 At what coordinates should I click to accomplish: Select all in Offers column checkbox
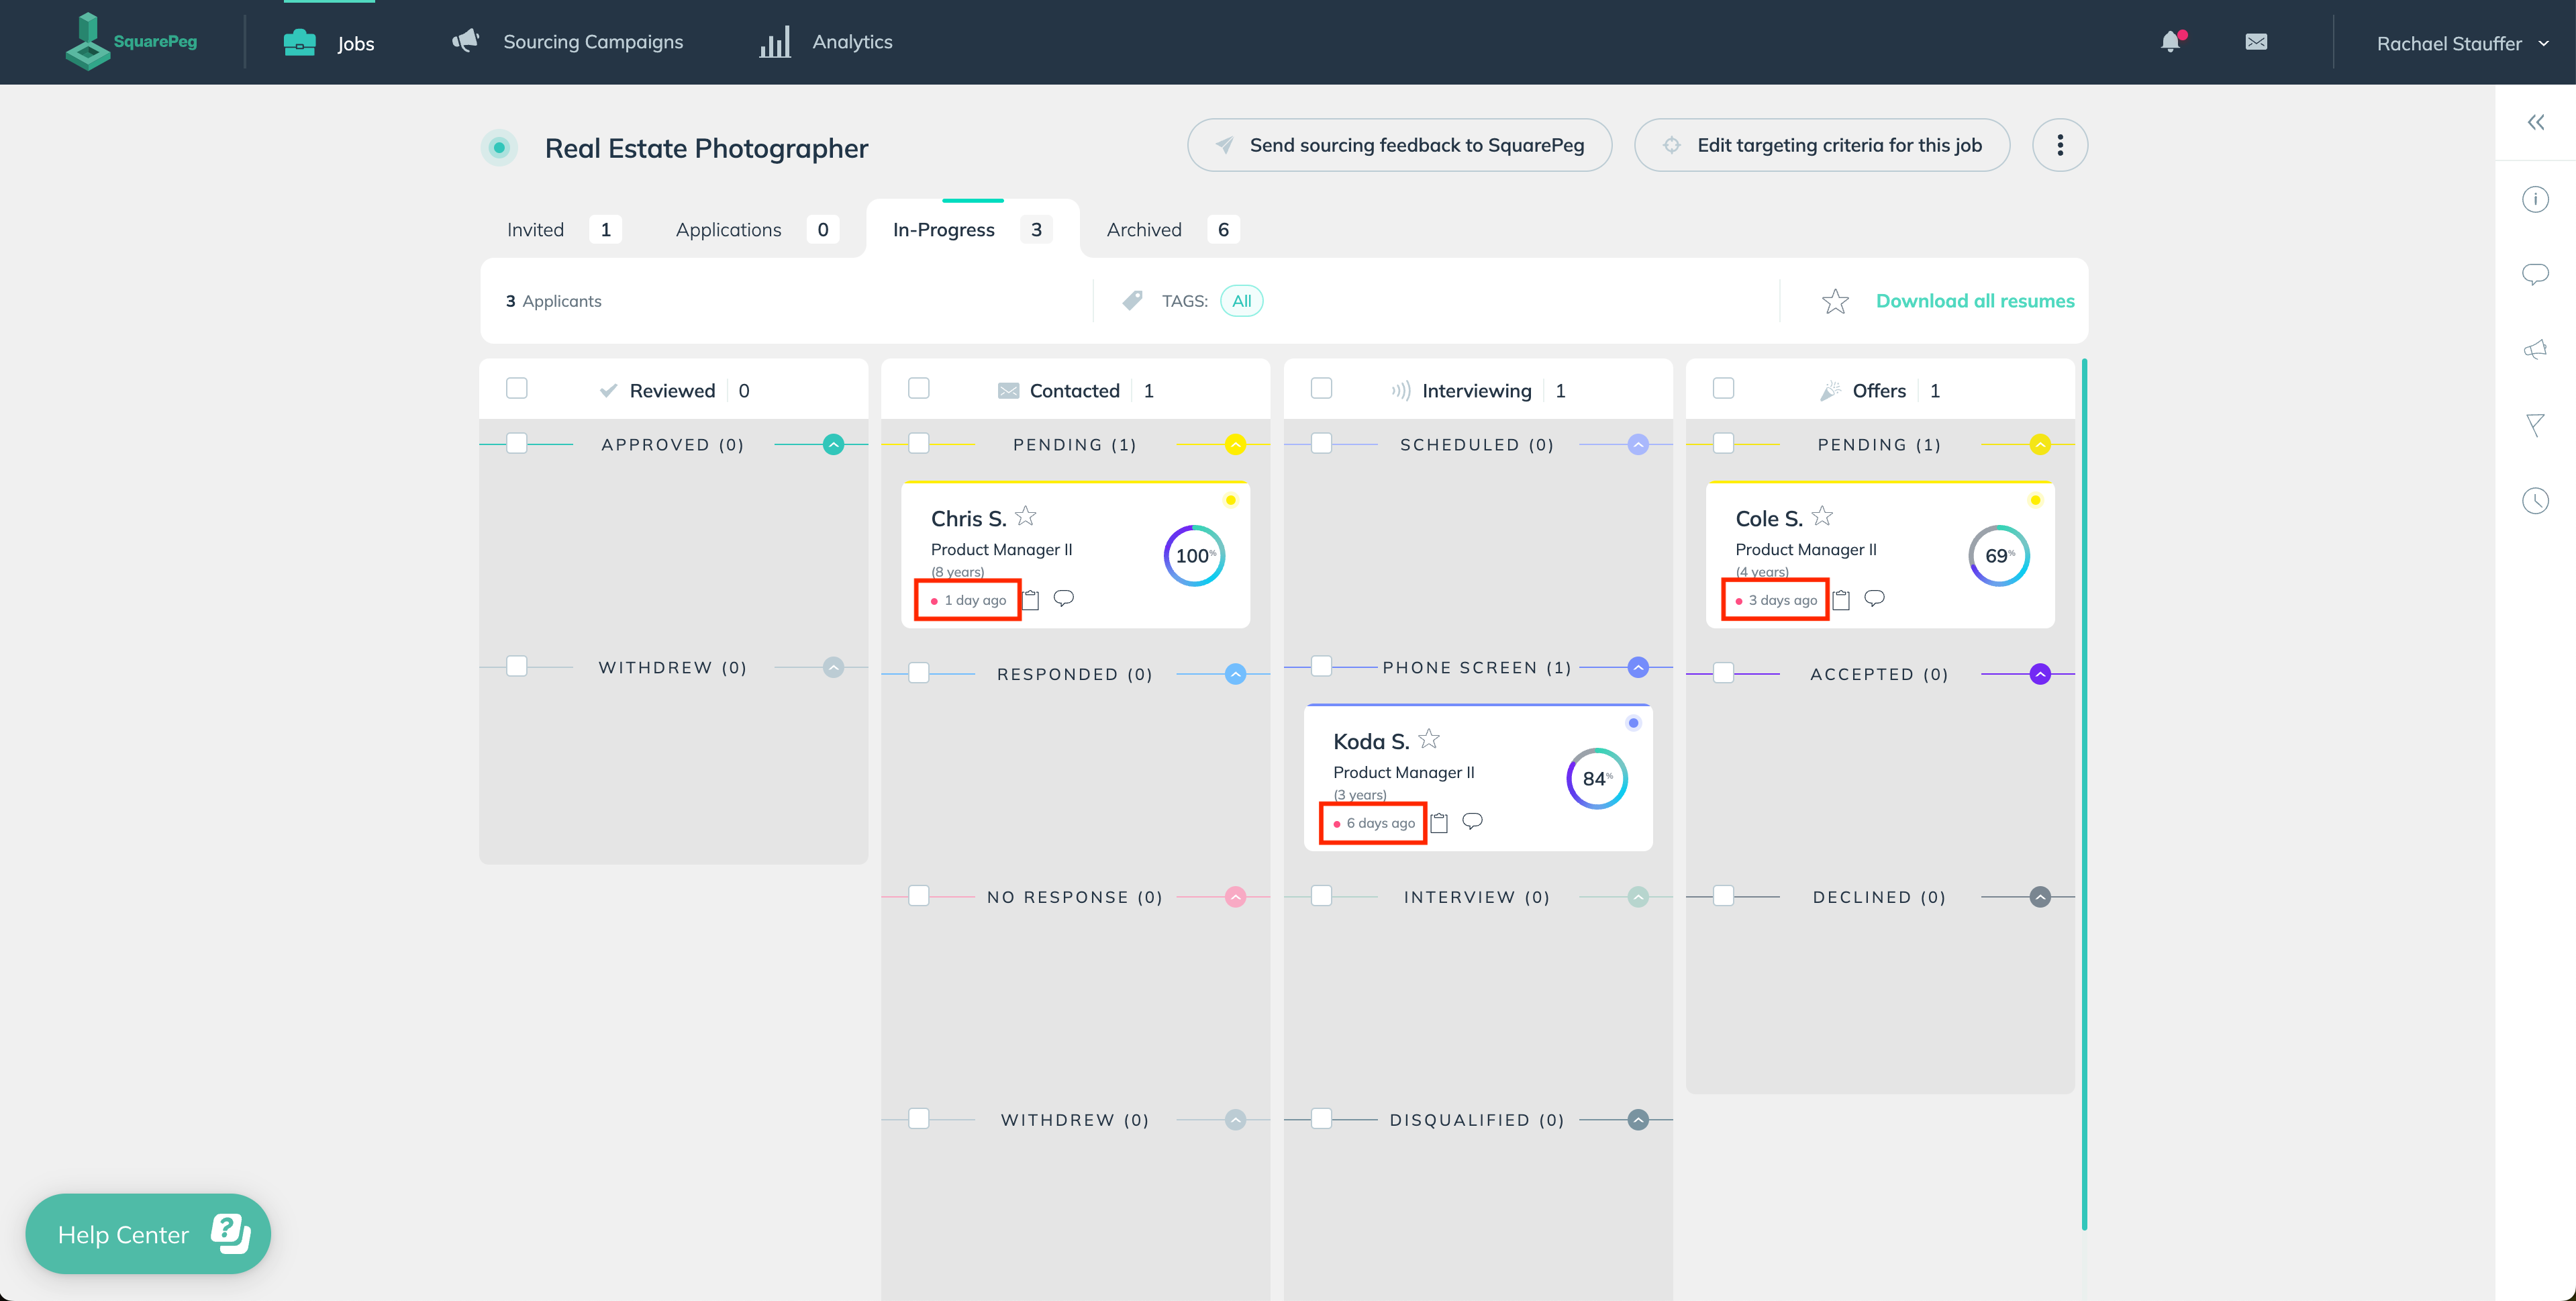tap(1723, 388)
